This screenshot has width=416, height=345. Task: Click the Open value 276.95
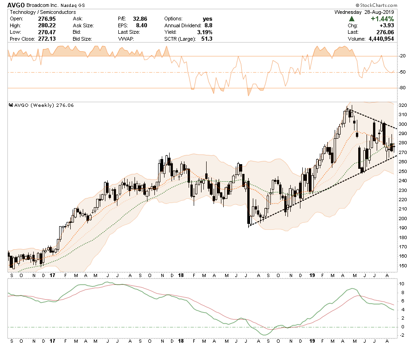(47, 19)
